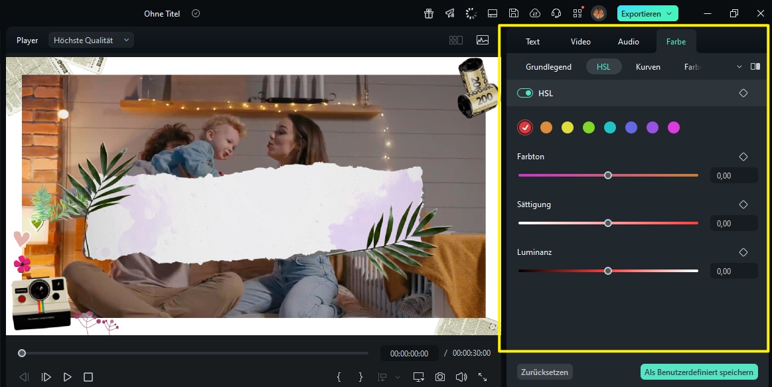Click the save project disk icon
Image resolution: width=772 pixels, height=387 pixels.
(x=514, y=13)
